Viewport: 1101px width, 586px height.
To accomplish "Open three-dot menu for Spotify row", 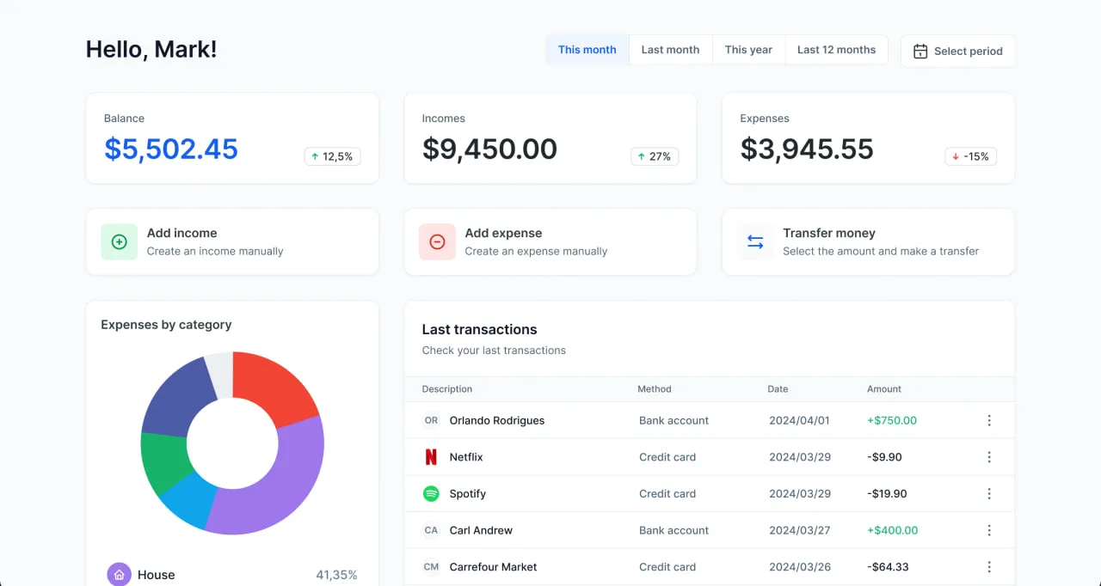I will pyautogui.click(x=989, y=494).
